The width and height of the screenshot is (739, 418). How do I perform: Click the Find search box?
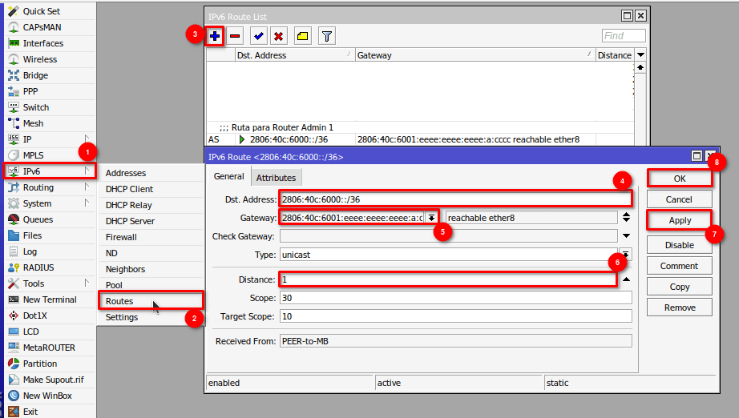point(624,36)
